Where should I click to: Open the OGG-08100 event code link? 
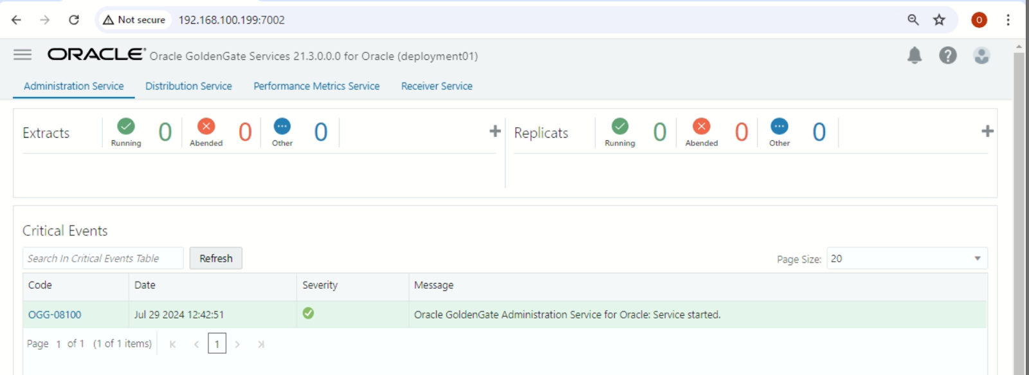tap(55, 315)
